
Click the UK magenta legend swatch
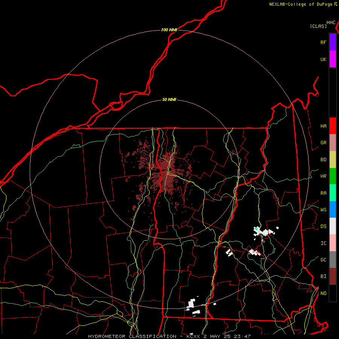(x=333, y=59)
